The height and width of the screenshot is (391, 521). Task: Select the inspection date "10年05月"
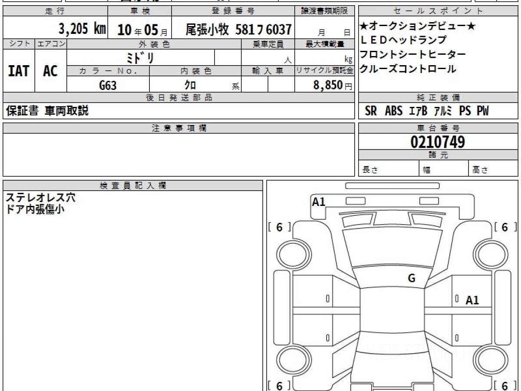coord(142,30)
